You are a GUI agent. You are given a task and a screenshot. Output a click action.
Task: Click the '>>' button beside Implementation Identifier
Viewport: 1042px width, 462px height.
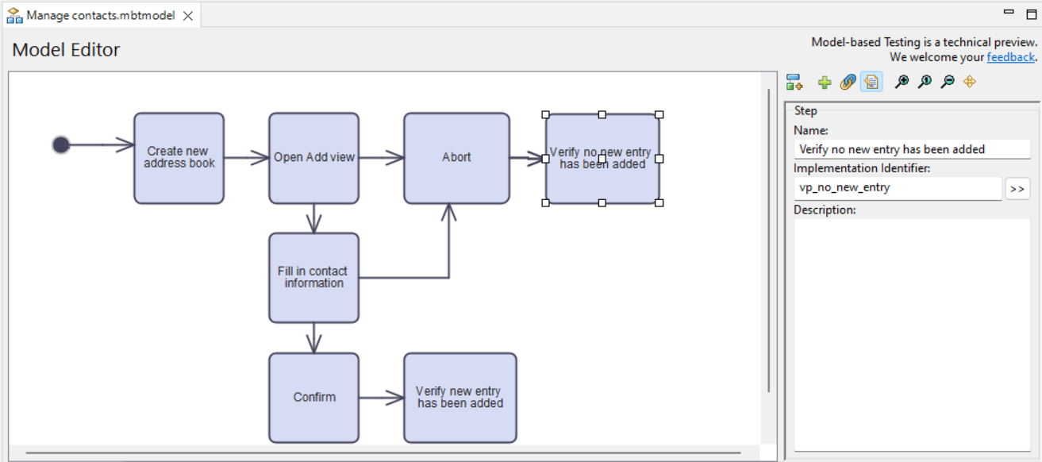tap(1017, 189)
